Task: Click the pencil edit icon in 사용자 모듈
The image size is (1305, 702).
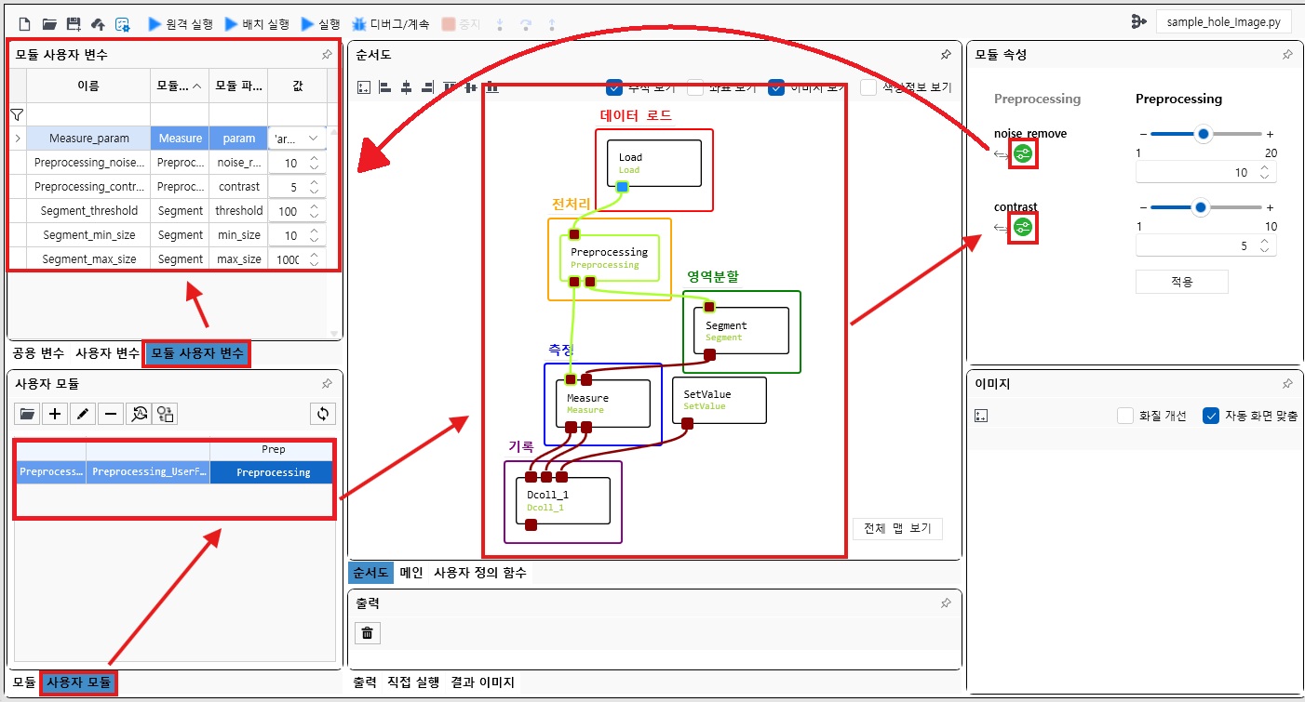Action: (83, 414)
